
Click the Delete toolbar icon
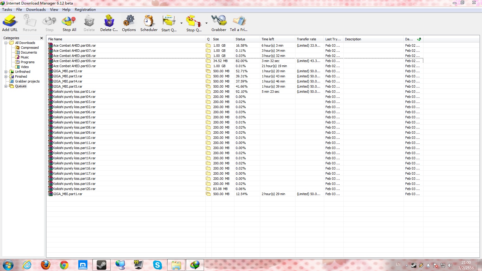point(89,23)
